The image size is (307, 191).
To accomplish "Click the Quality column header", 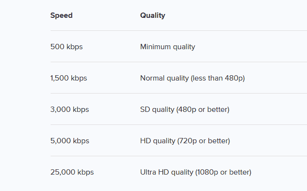I will click(153, 15).
